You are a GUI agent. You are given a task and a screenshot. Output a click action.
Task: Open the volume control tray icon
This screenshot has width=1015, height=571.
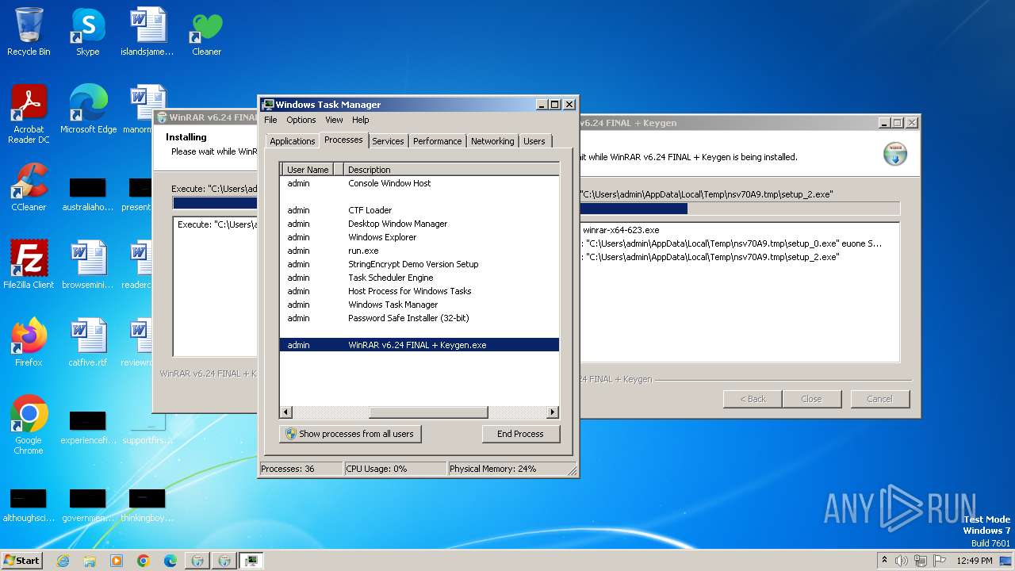point(902,561)
